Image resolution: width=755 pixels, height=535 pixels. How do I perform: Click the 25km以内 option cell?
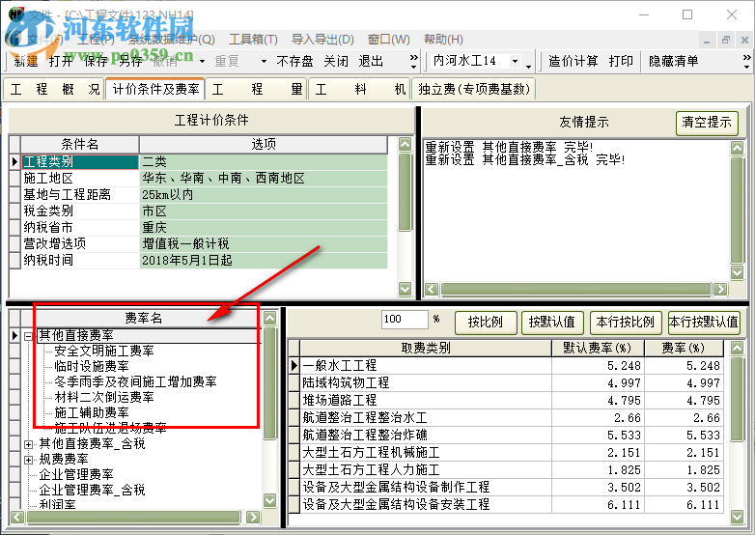click(264, 194)
